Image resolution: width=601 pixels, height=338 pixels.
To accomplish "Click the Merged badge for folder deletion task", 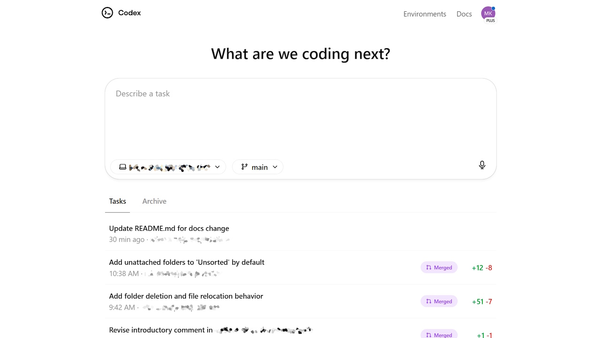I will coord(439,301).
